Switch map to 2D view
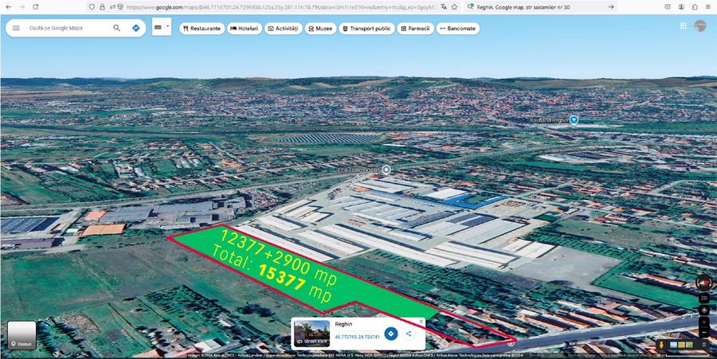 click(x=704, y=299)
